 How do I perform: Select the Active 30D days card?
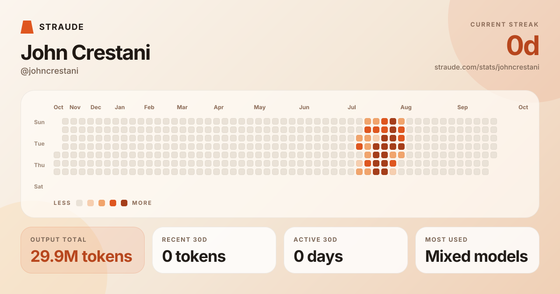click(x=346, y=250)
